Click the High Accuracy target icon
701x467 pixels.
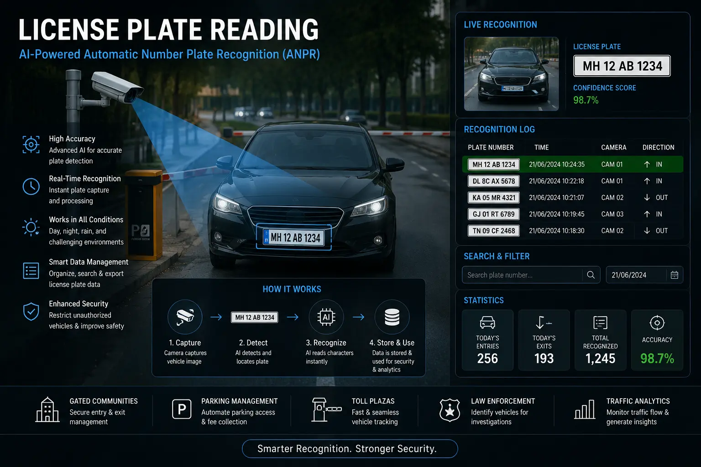[x=31, y=145]
